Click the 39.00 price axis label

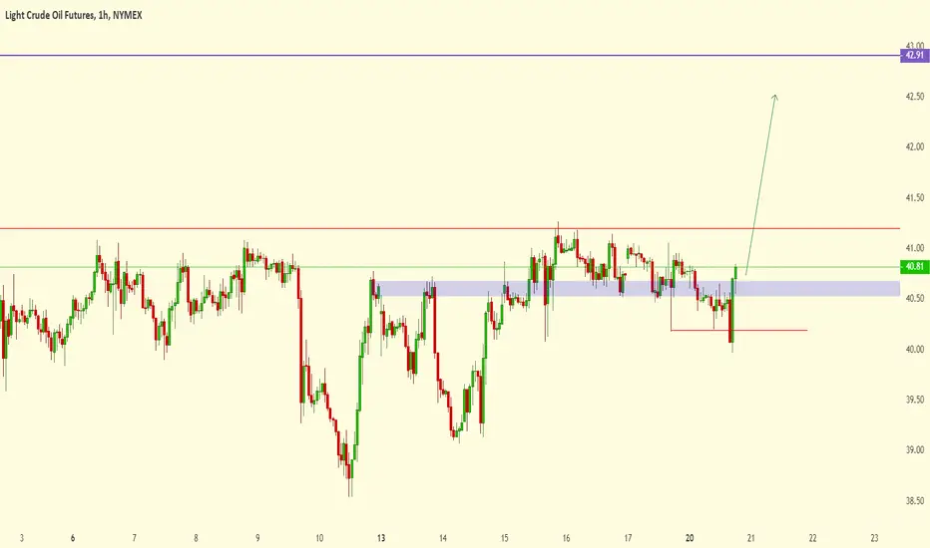tap(915, 450)
